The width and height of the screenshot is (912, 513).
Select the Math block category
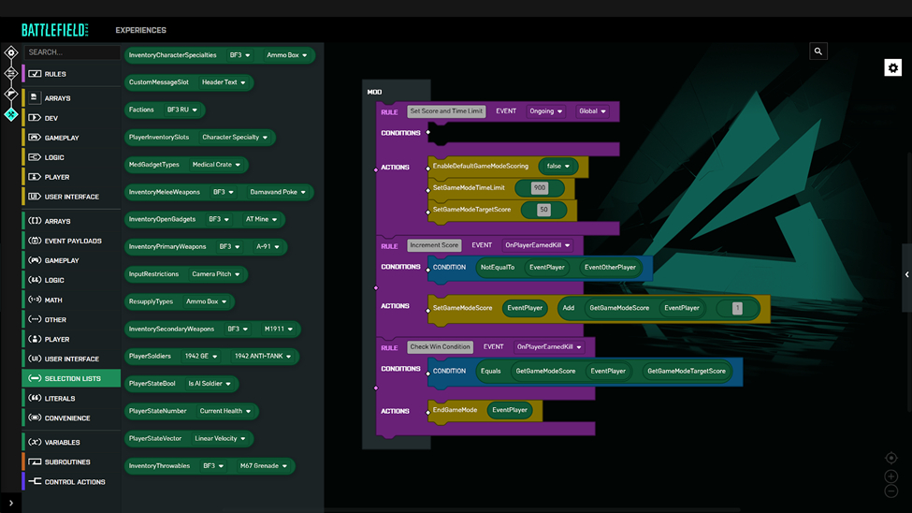click(53, 300)
